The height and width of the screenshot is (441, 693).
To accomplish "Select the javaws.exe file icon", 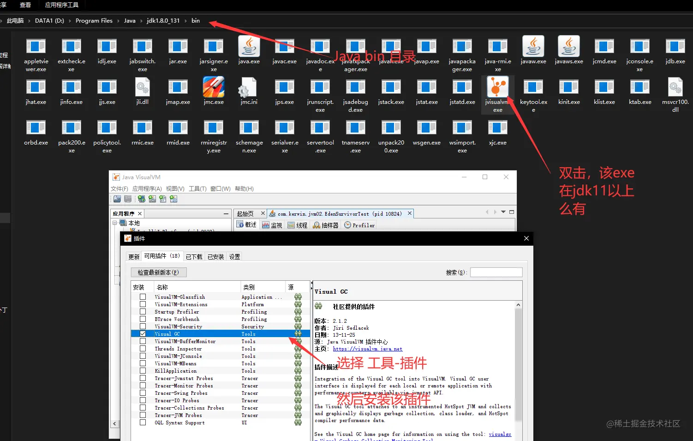I will click(569, 46).
